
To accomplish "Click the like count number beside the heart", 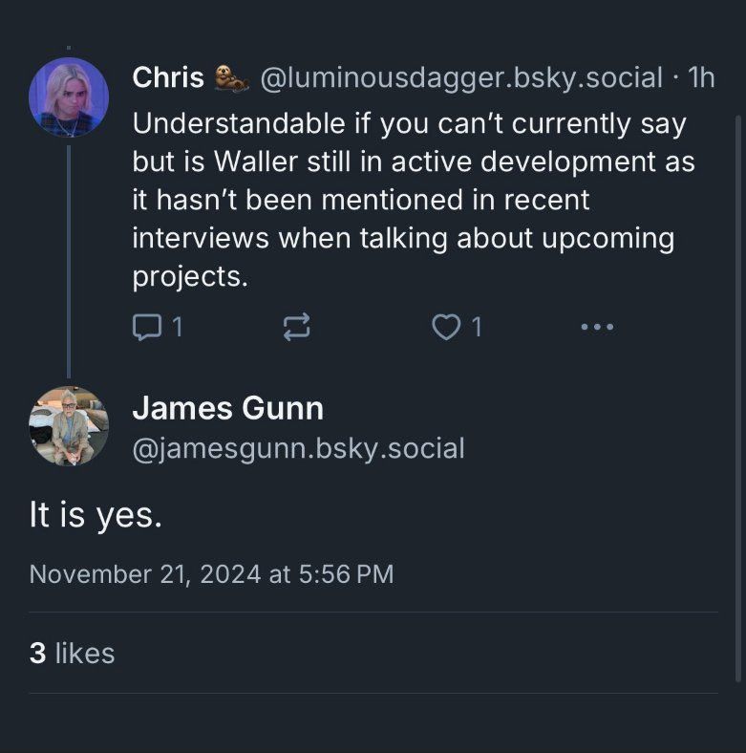I will (476, 328).
